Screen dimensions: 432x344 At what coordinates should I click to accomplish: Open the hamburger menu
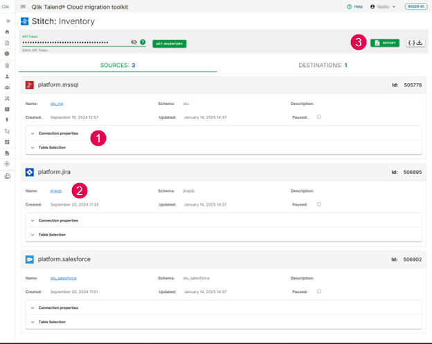tap(23, 7)
